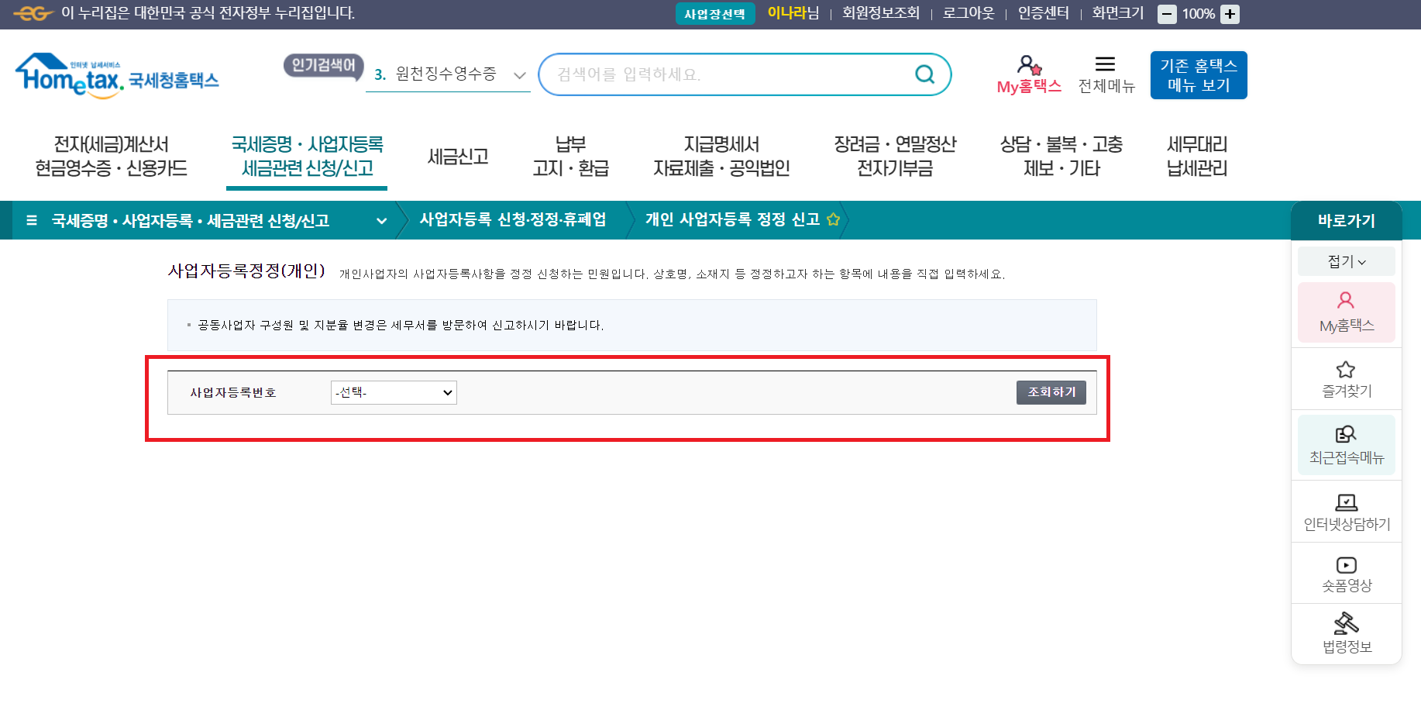Click the 100% zoom value

pyautogui.click(x=1199, y=14)
